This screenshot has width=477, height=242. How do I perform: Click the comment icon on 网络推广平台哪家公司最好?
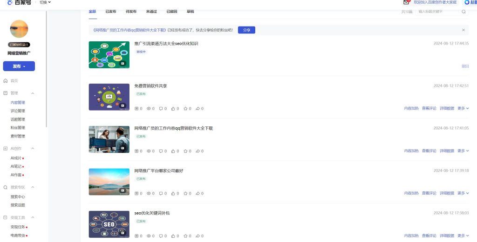pyautogui.click(x=161, y=193)
